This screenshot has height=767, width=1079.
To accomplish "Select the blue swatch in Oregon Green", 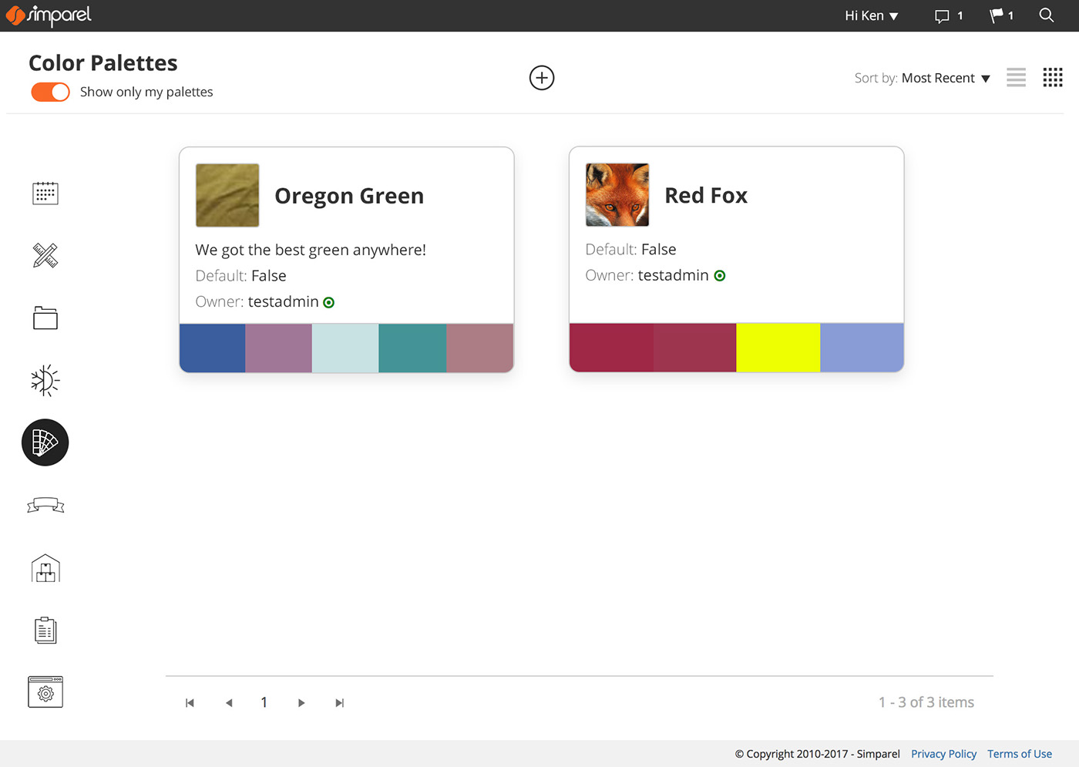I will coord(213,348).
